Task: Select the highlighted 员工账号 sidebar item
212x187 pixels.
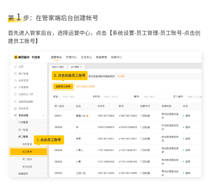Action: point(29,151)
